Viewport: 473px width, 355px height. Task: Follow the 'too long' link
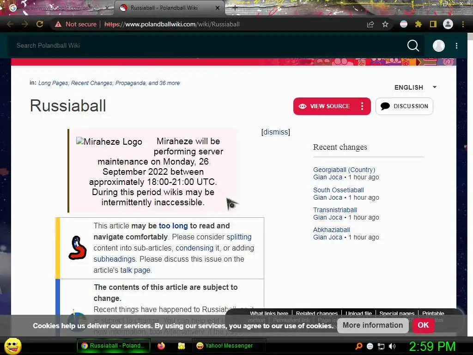(173, 226)
